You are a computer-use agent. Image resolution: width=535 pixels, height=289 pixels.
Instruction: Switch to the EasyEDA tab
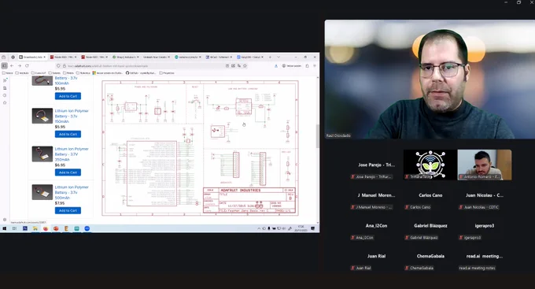250,57
